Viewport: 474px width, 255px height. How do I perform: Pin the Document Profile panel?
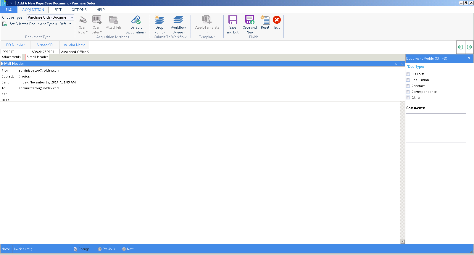coord(469,59)
